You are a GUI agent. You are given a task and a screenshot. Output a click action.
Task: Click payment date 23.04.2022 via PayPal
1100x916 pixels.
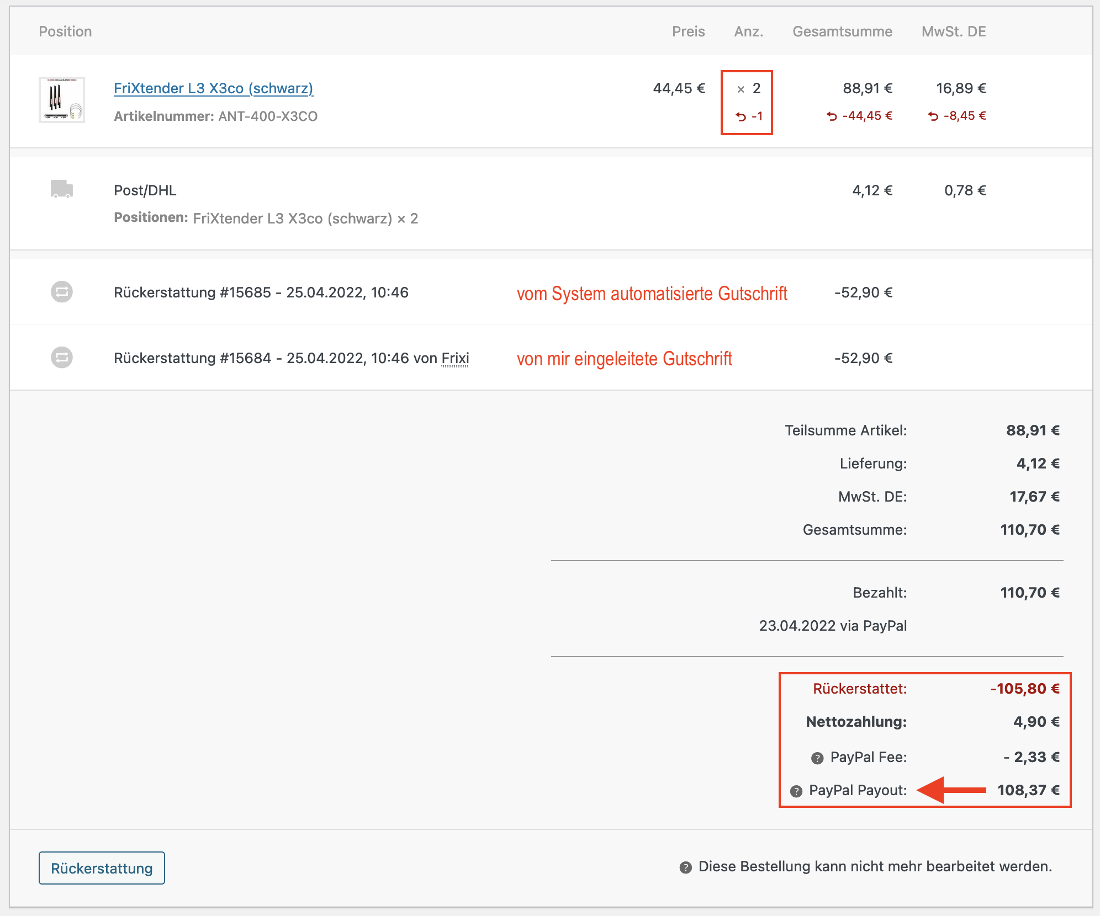pyautogui.click(x=833, y=626)
